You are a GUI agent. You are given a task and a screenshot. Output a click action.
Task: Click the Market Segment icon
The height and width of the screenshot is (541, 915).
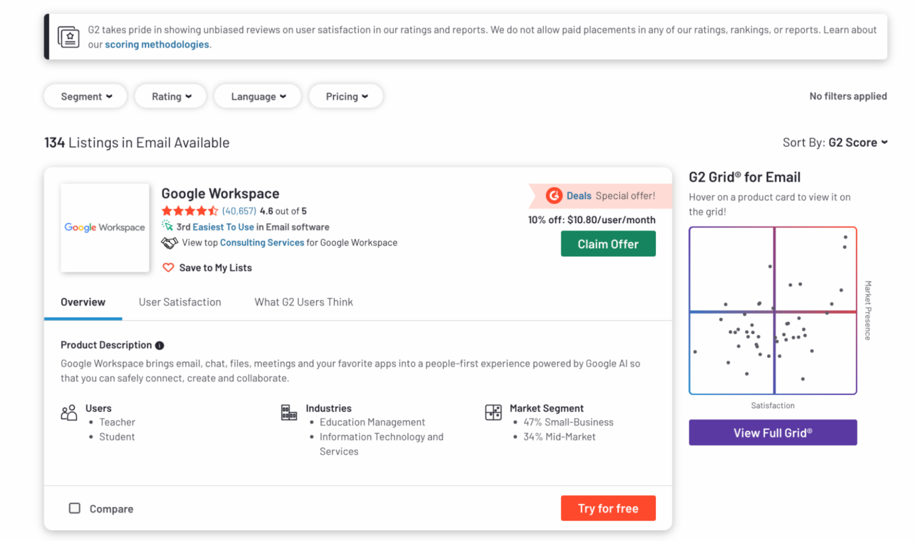coord(493,412)
